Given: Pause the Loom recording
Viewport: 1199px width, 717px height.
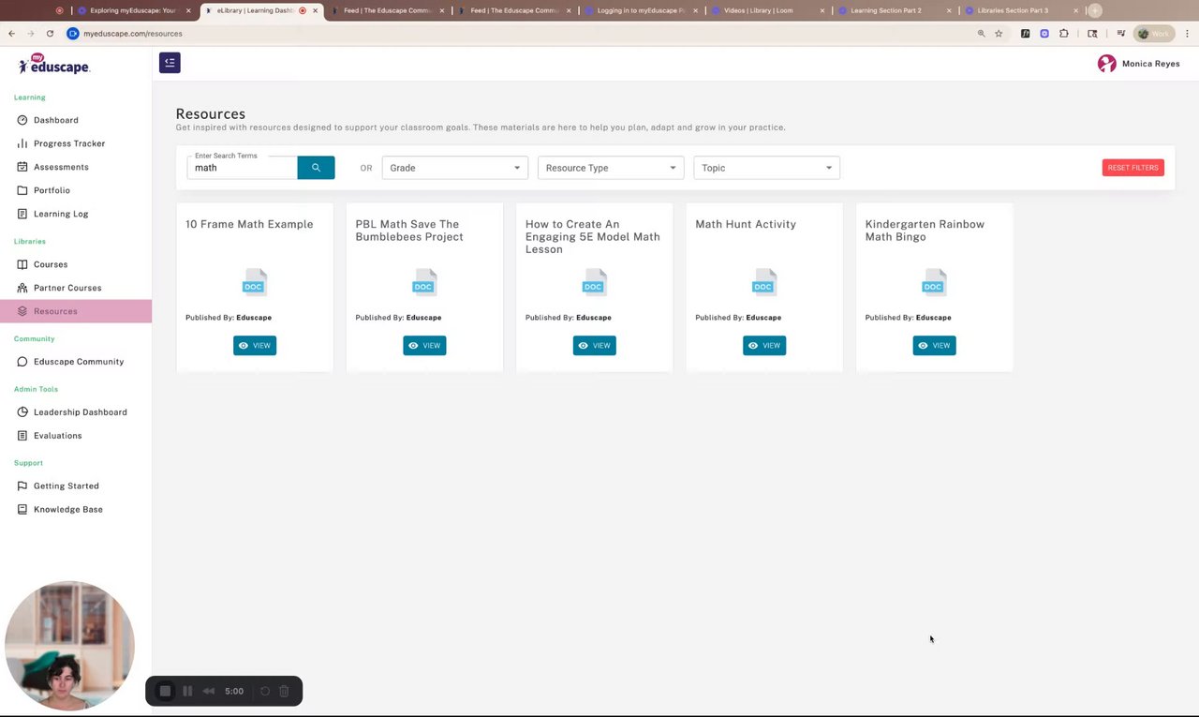Looking at the screenshot, I should pos(187,691).
